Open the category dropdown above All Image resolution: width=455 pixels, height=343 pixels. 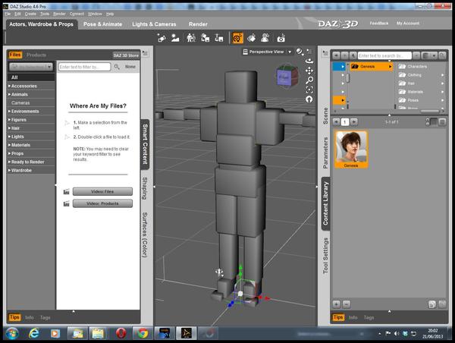click(31, 67)
